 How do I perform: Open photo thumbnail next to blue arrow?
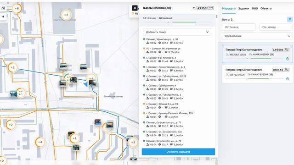(92, 82)
